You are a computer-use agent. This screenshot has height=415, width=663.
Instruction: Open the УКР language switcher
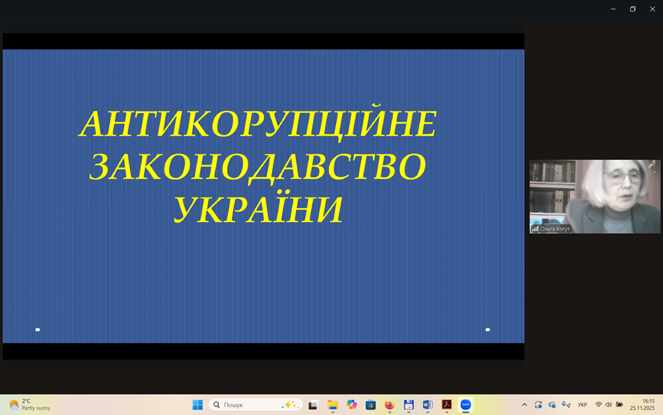point(582,404)
